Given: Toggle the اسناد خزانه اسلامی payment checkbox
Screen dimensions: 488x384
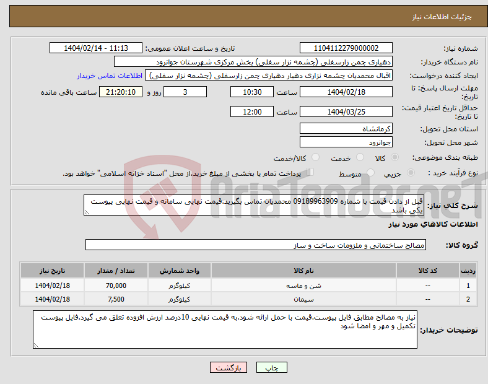Looking at the screenshot, I should tap(310, 172).
